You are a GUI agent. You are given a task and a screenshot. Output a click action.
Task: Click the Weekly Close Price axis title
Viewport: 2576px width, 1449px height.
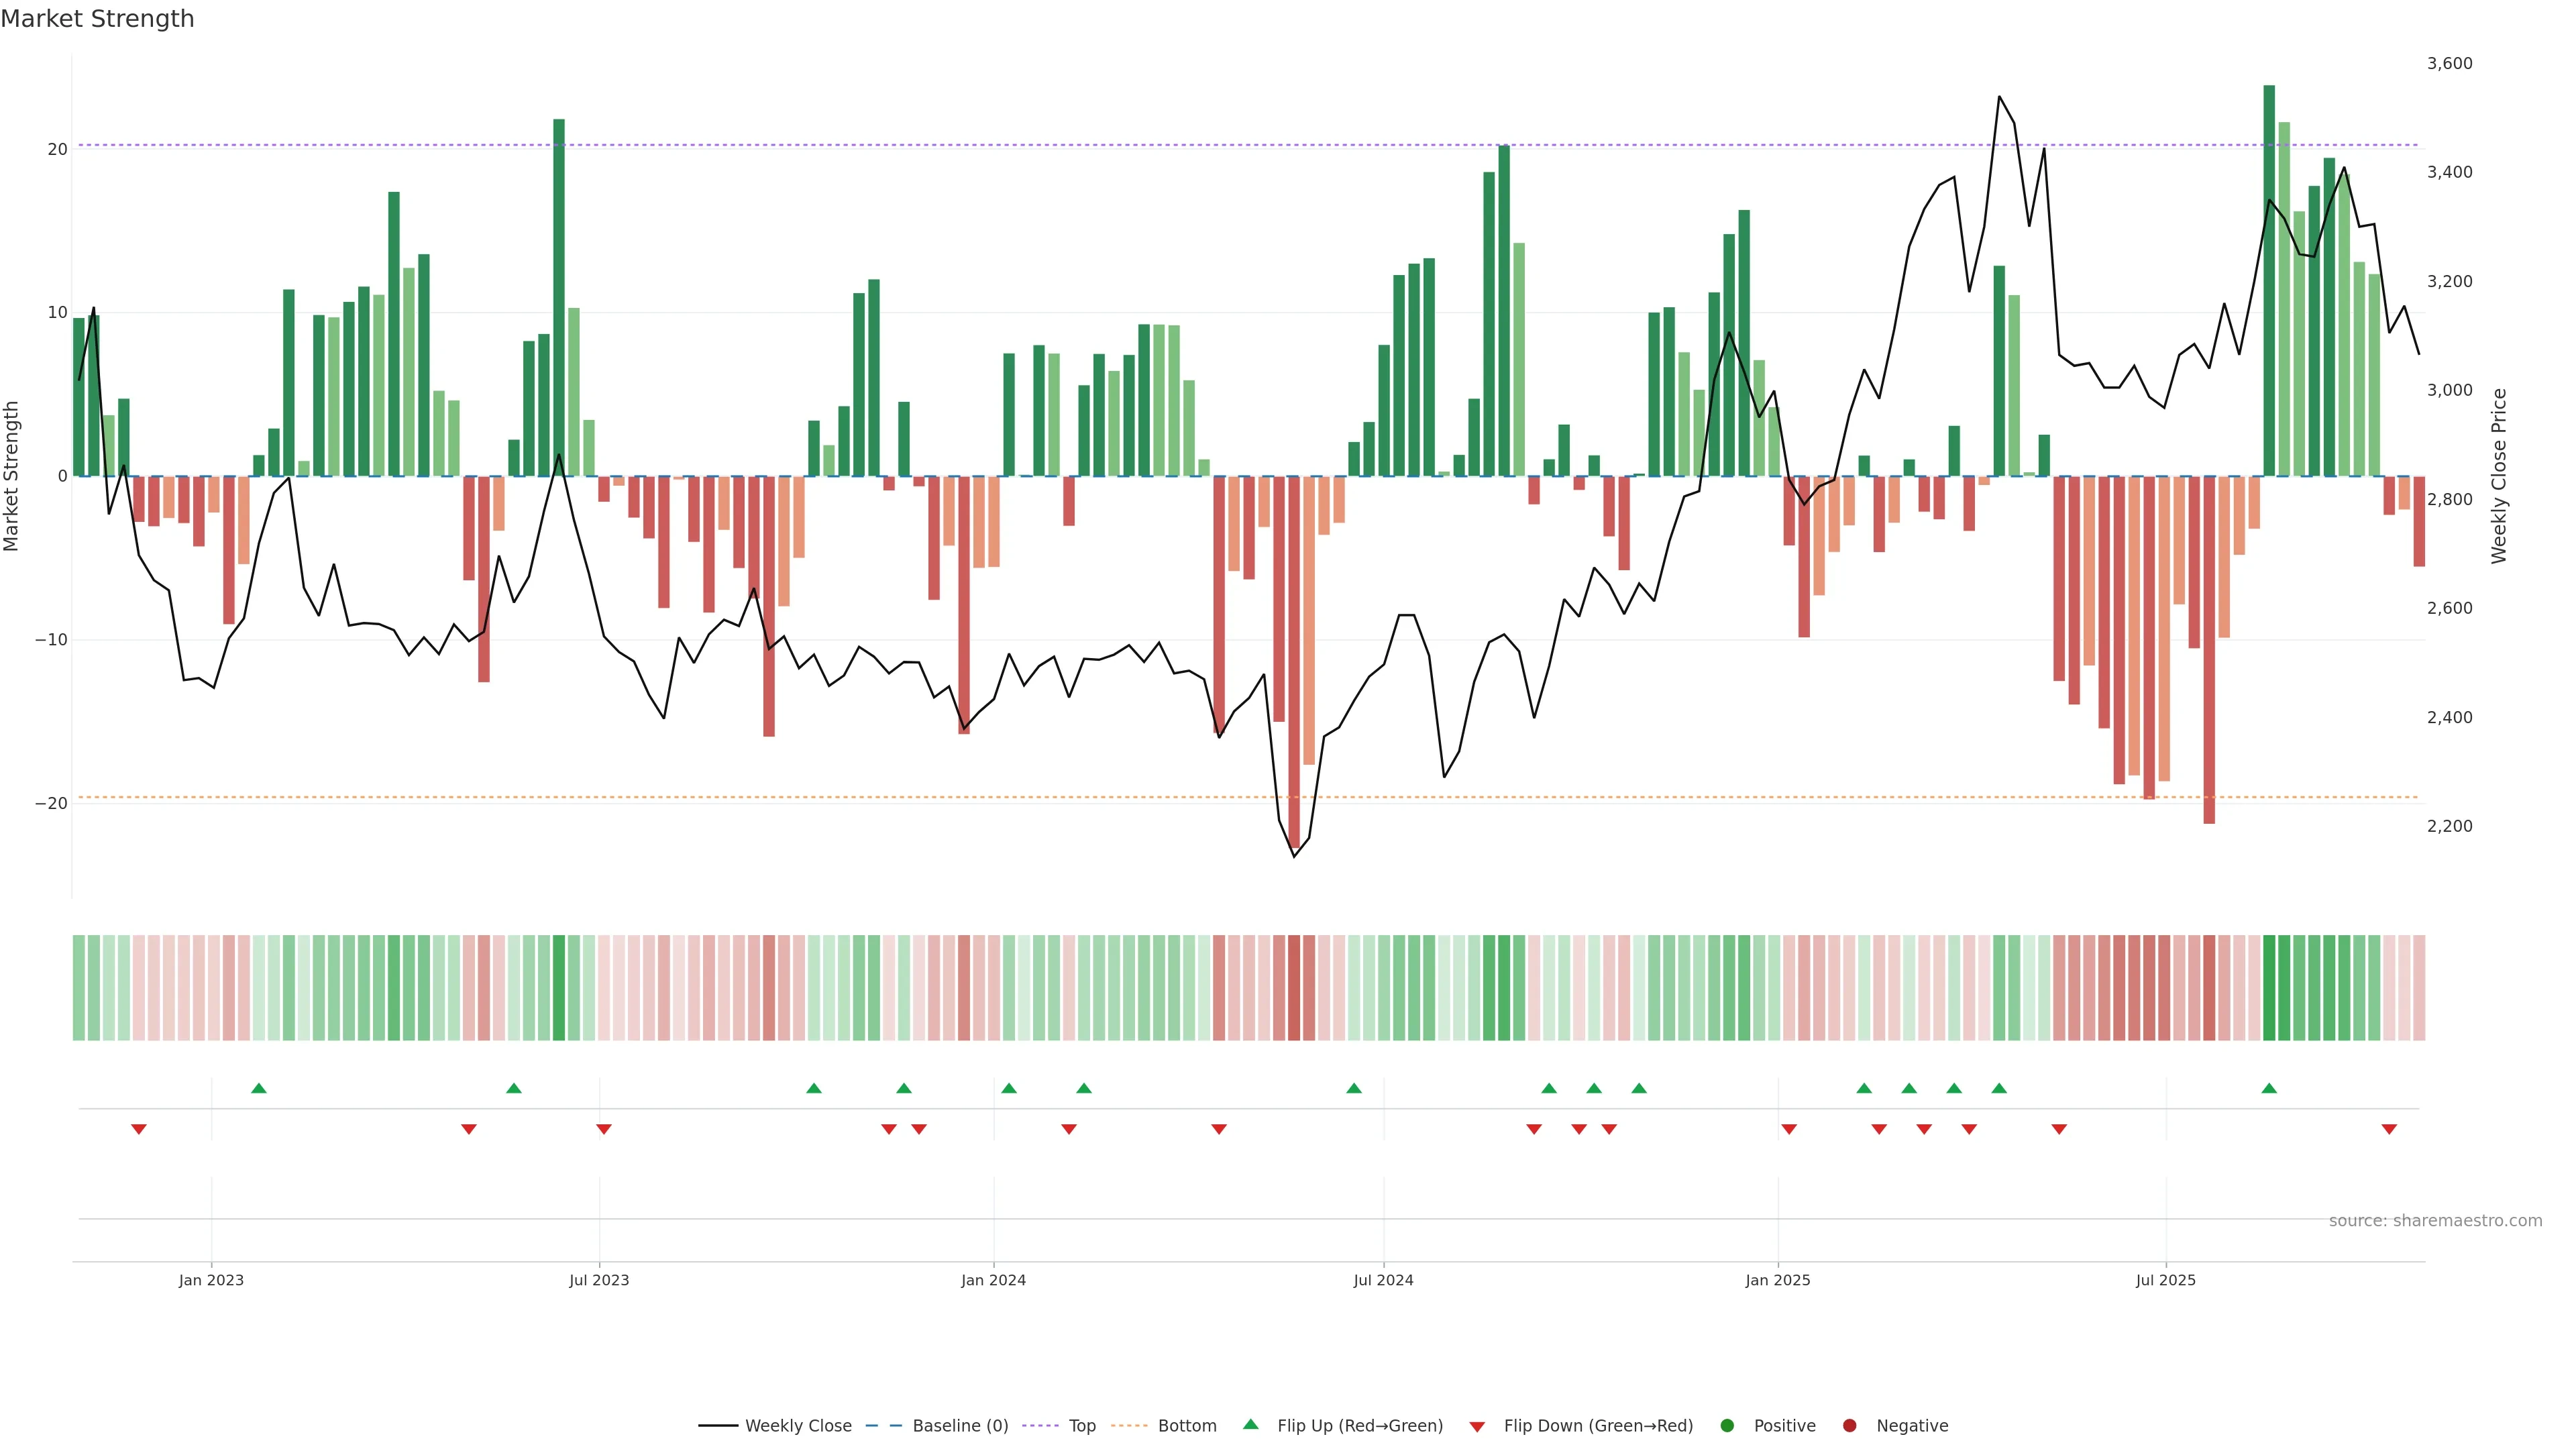click(2499, 476)
